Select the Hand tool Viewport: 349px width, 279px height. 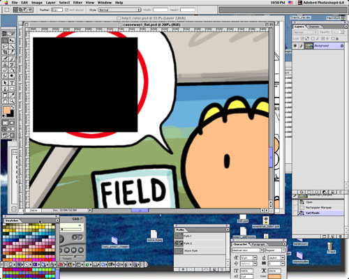click(x=5, y=101)
